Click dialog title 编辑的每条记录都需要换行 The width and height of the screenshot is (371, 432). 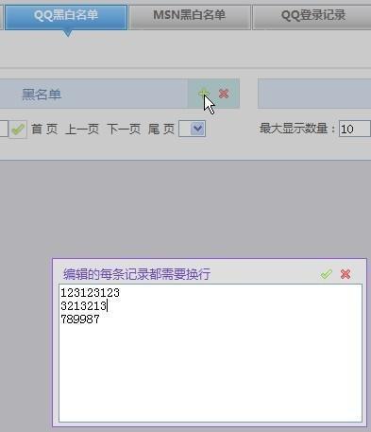tap(137, 274)
